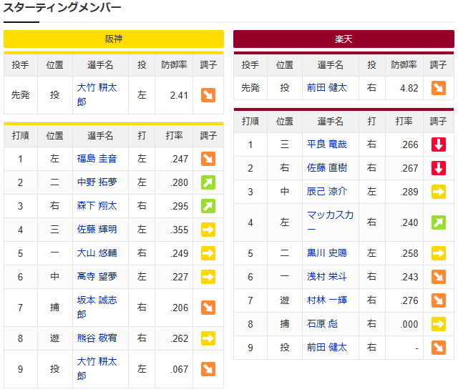Click 打順 header in Hanshin batting table
The height and width of the screenshot is (392, 458).
pos(21,135)
